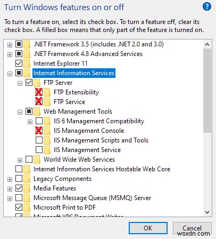
Task: Check the World Wide Web Services checkbox
Action: pos(29,160)
